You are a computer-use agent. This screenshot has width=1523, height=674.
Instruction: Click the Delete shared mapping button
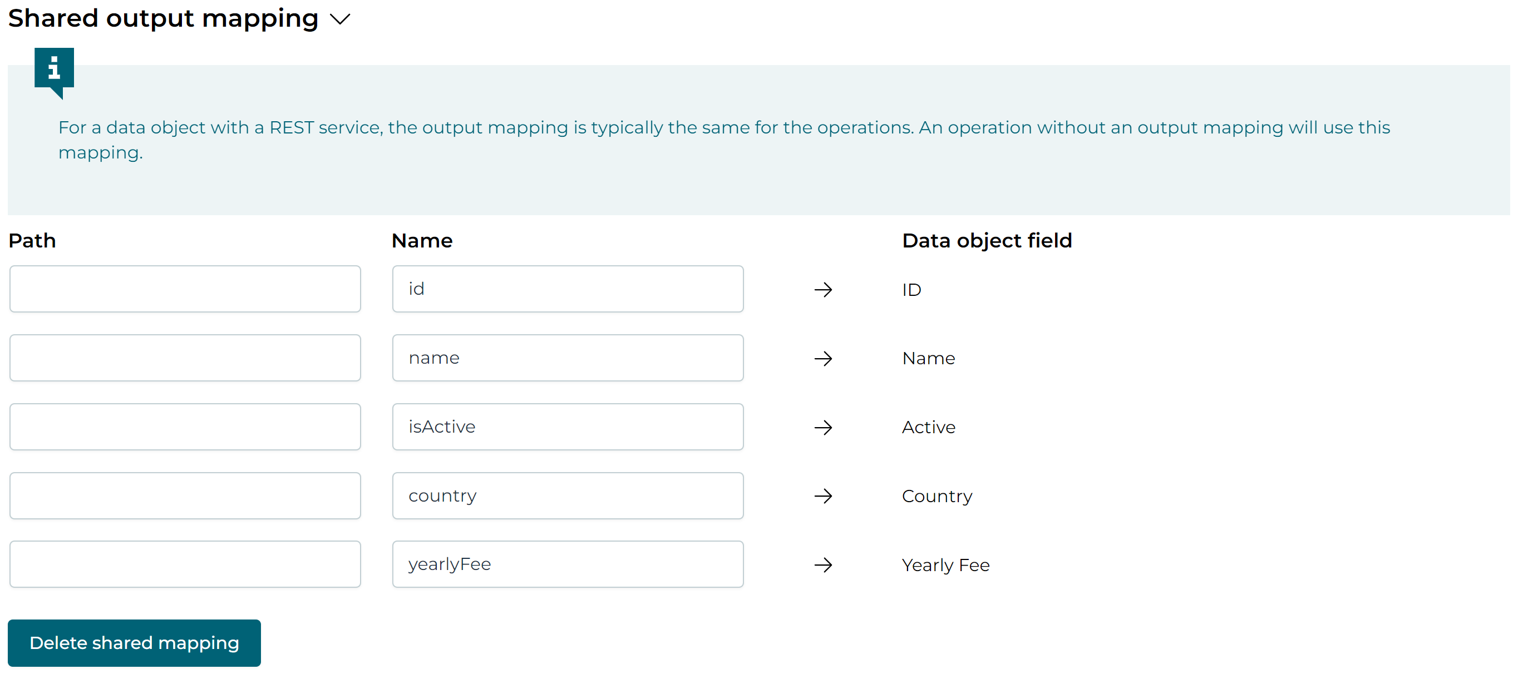click(x=134, y=643)
